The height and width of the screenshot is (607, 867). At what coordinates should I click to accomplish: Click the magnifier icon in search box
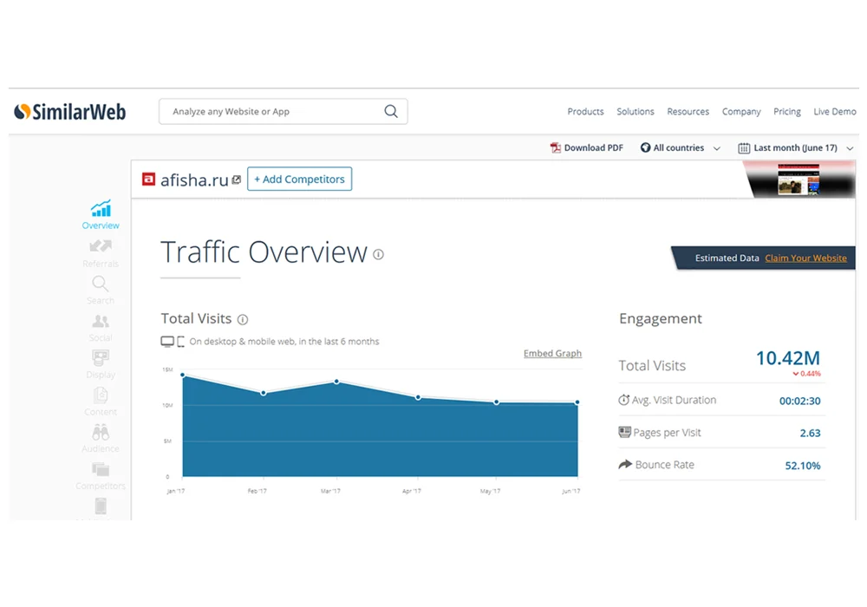click(391, 112)
